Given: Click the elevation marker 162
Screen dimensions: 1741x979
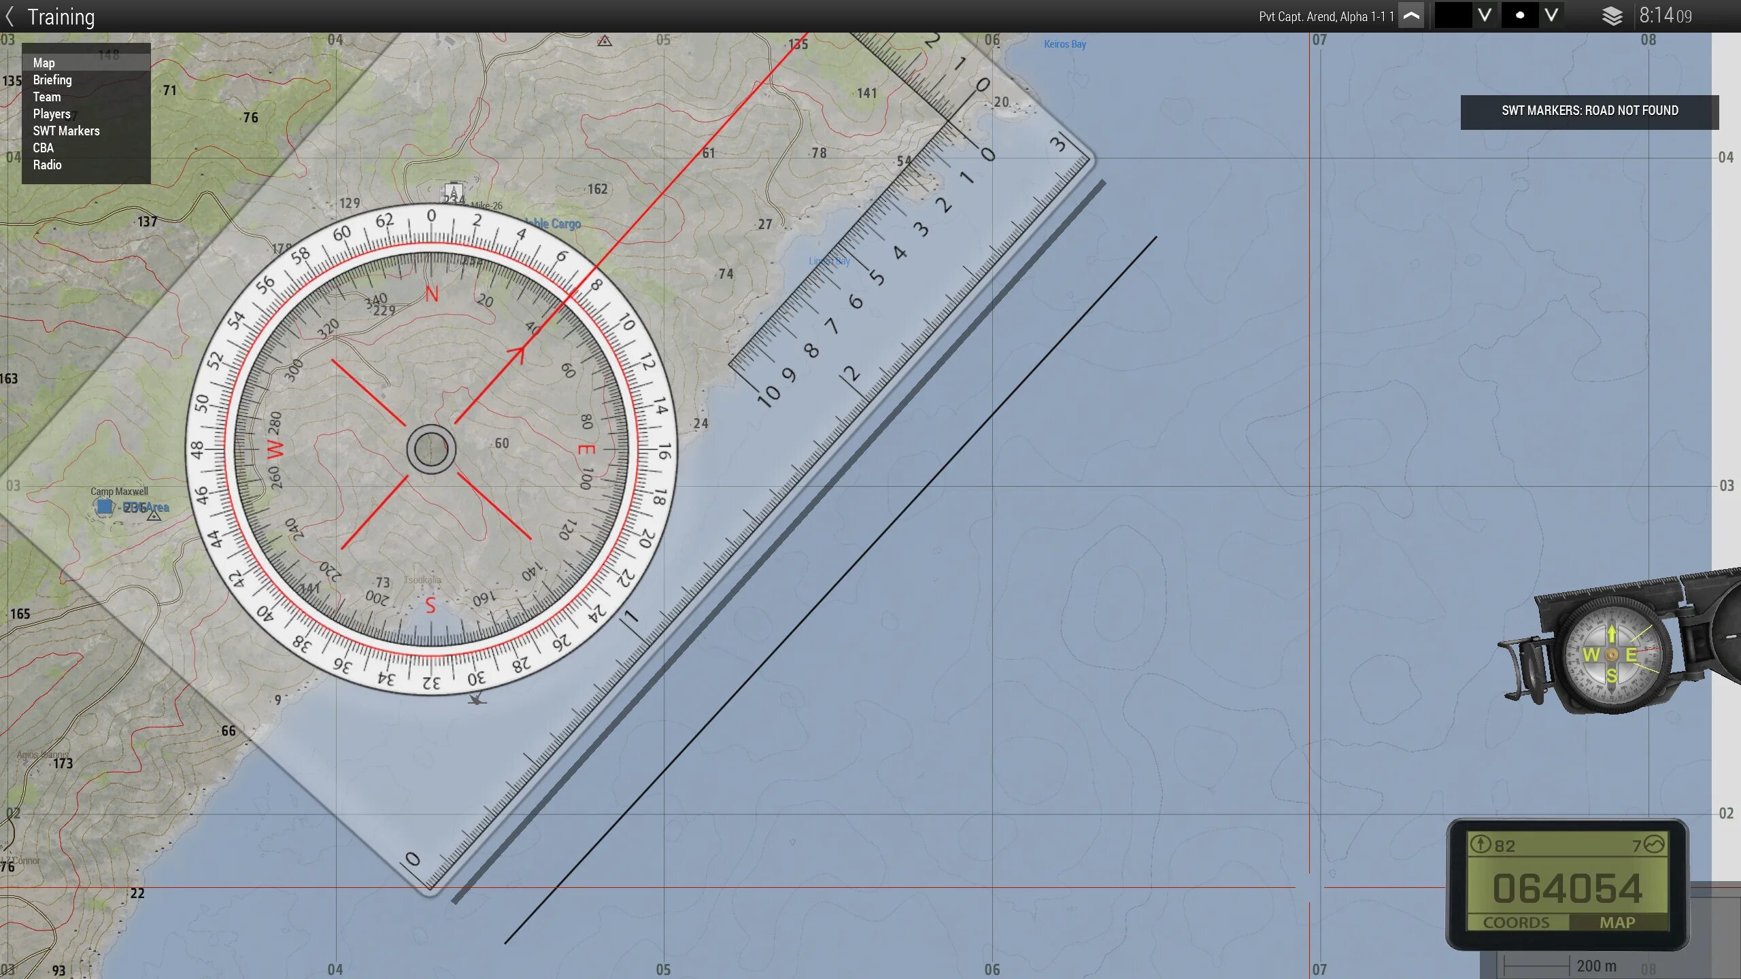Looking at the screenshot, I should point(597,189).
